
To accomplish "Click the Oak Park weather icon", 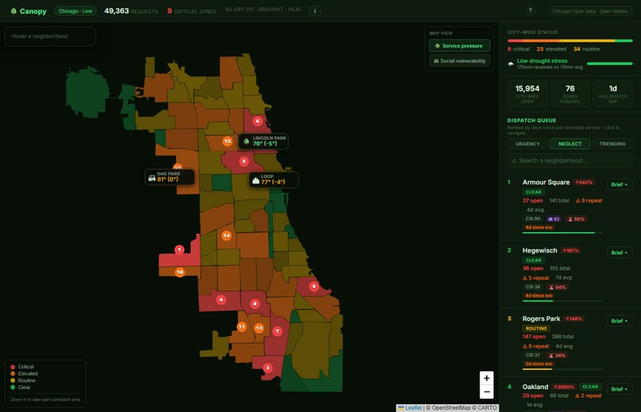I will point(152,178).
